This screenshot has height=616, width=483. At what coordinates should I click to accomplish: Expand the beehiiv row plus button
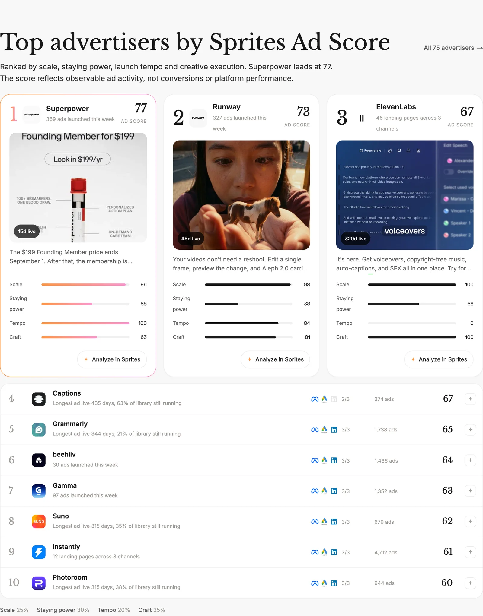pyautogui.click(x=470, y=460)
